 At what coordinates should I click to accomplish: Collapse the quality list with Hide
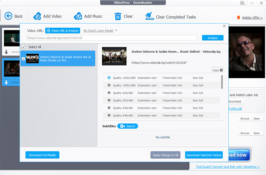point(218,70)
